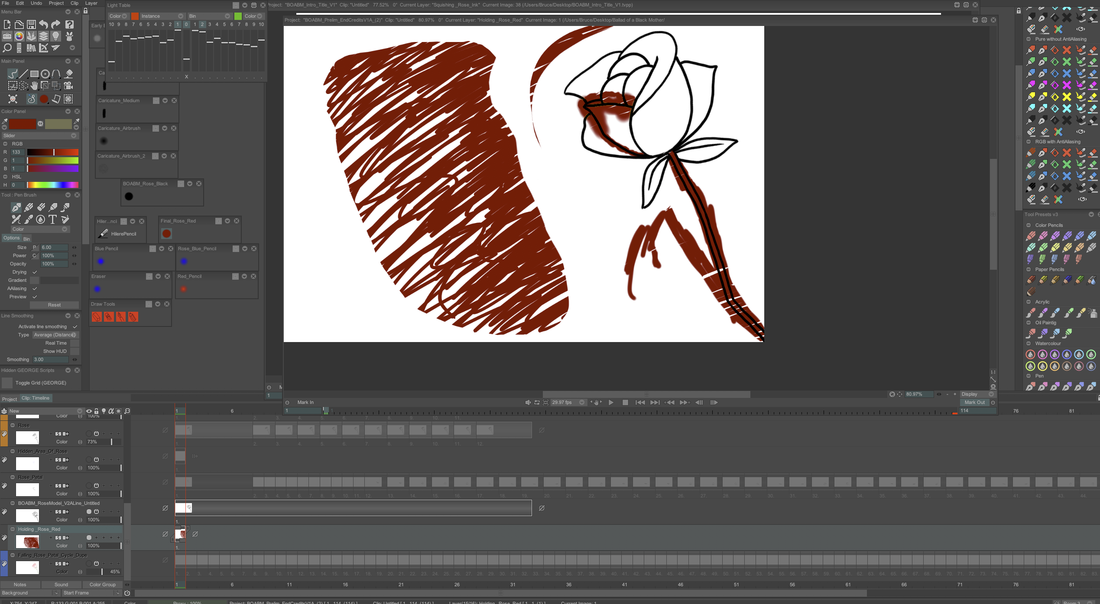
Task: Select the Pen Brush tool icon
Action: 16,207
